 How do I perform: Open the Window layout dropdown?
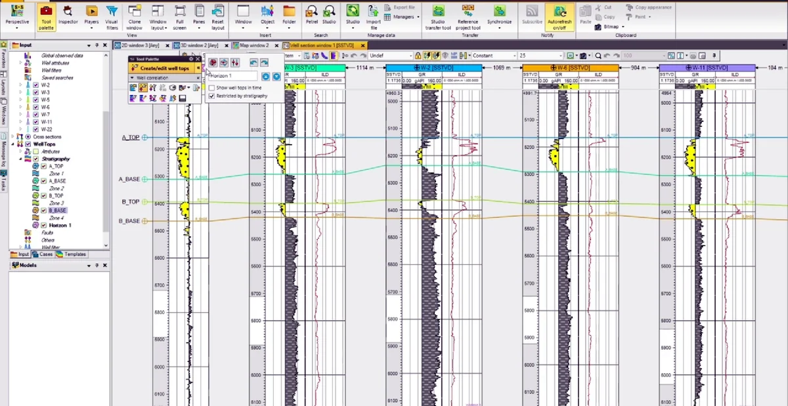point(158,16)
